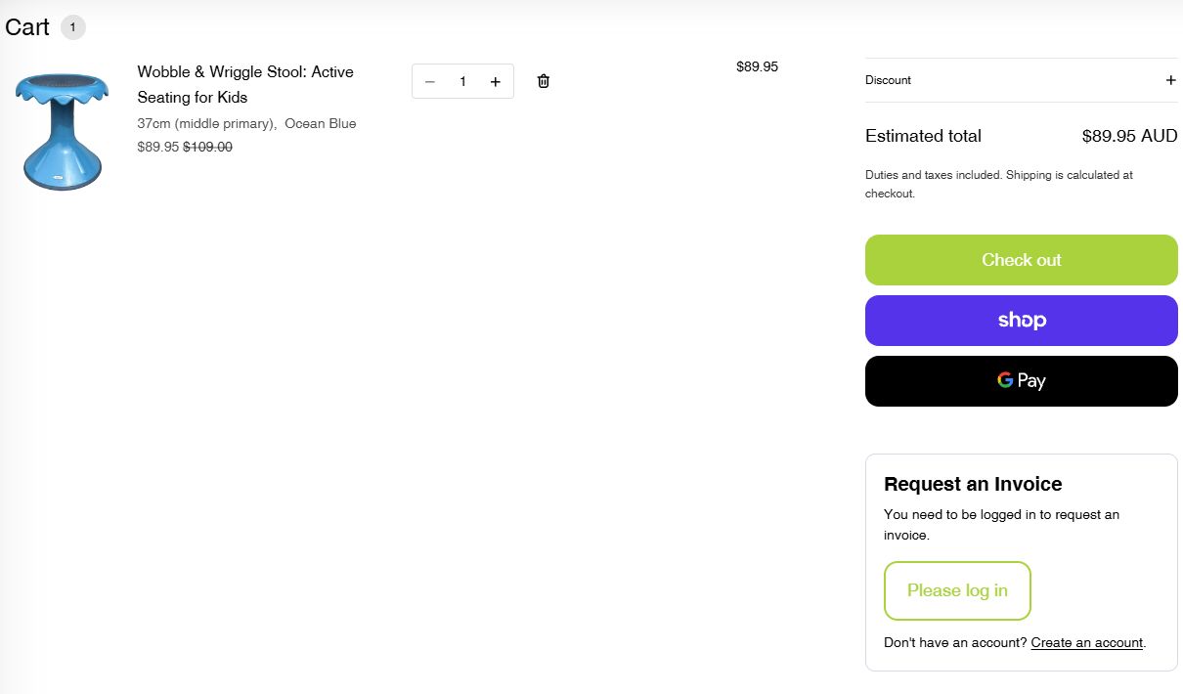
Task: Open the Create an account link
Action: [x=1086, y=642]
